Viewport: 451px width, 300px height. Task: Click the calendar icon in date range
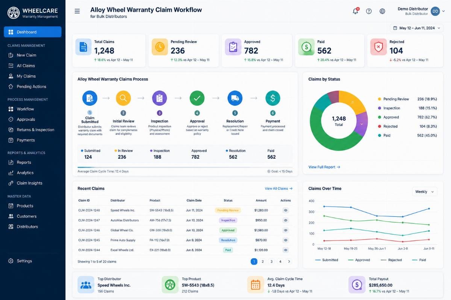(395, 28)
